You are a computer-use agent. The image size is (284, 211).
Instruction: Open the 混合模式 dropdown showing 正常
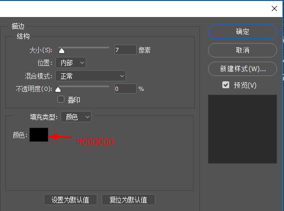pyautogui.click(x=90, y=76)
